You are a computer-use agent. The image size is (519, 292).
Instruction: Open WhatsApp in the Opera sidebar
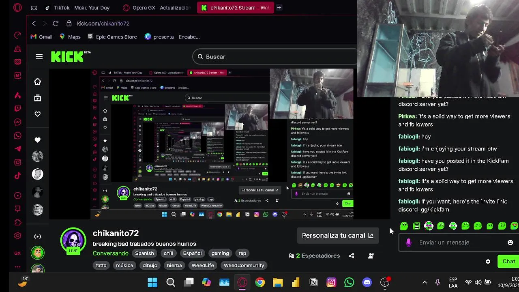17,135
